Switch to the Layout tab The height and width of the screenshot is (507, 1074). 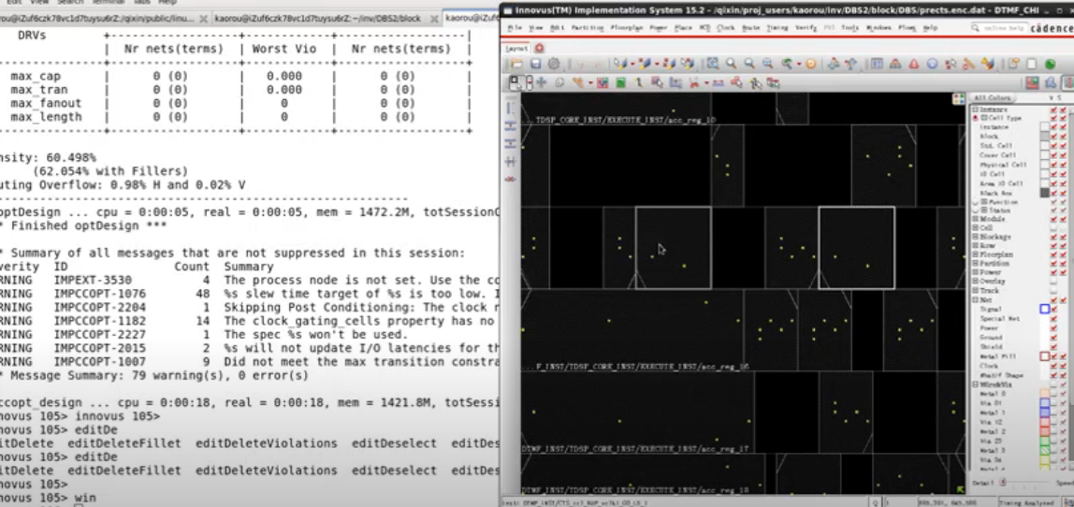coord(516,48)
